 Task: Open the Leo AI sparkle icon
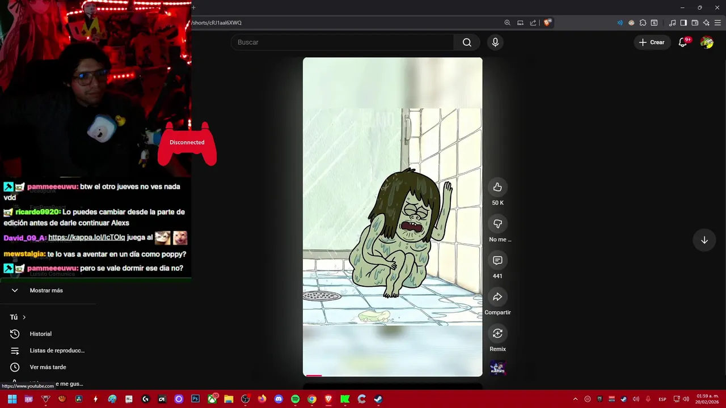[x=706, y=23]
